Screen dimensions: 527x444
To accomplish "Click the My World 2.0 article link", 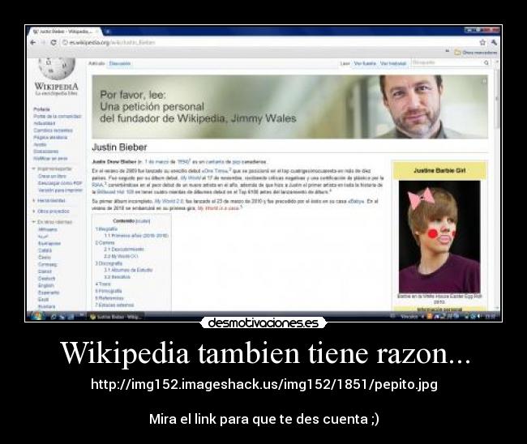I will [169, 201].
